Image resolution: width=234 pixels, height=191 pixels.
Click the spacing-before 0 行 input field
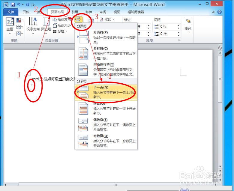(x=168, y=27)
